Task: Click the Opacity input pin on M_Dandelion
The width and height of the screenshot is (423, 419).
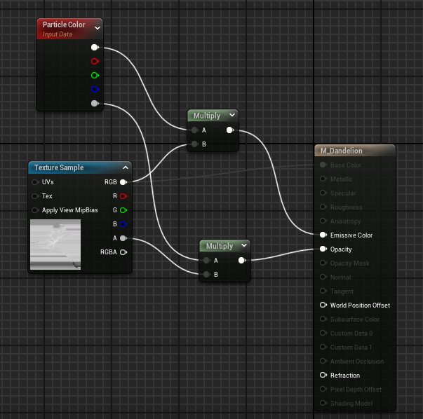Action: (x=323, y=249)
